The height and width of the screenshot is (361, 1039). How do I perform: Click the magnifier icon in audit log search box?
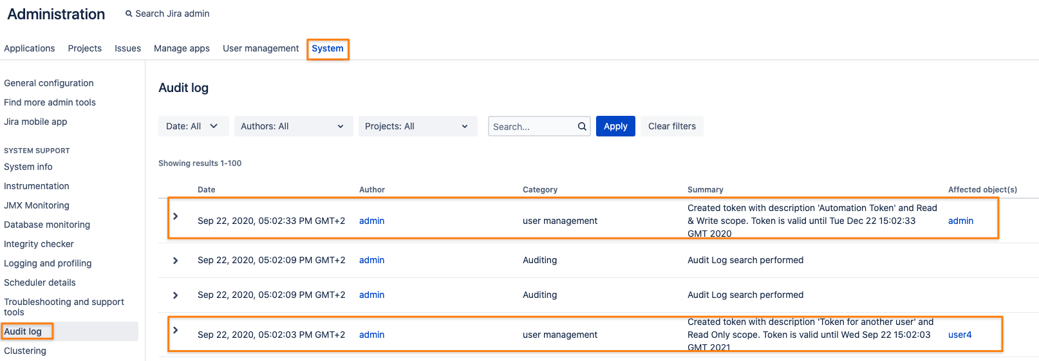pos(582,126)
